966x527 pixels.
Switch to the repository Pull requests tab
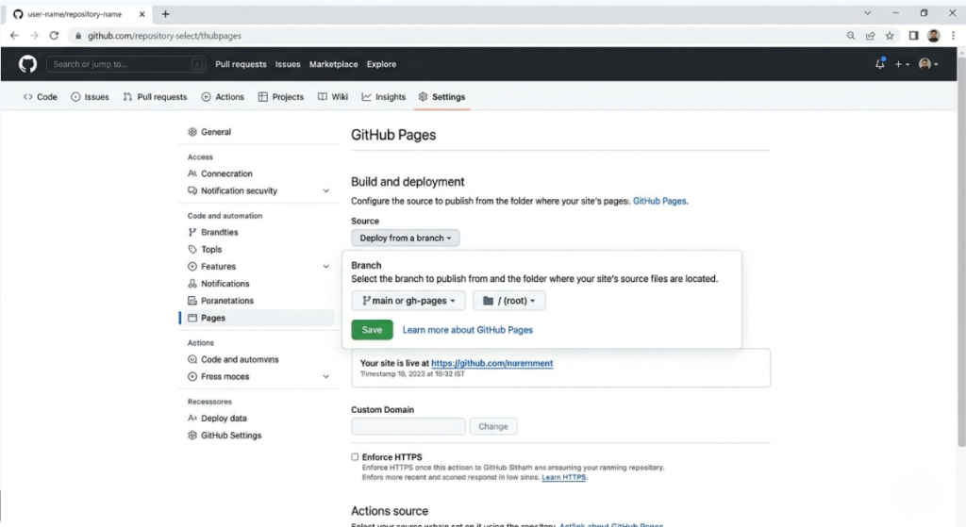156,97
